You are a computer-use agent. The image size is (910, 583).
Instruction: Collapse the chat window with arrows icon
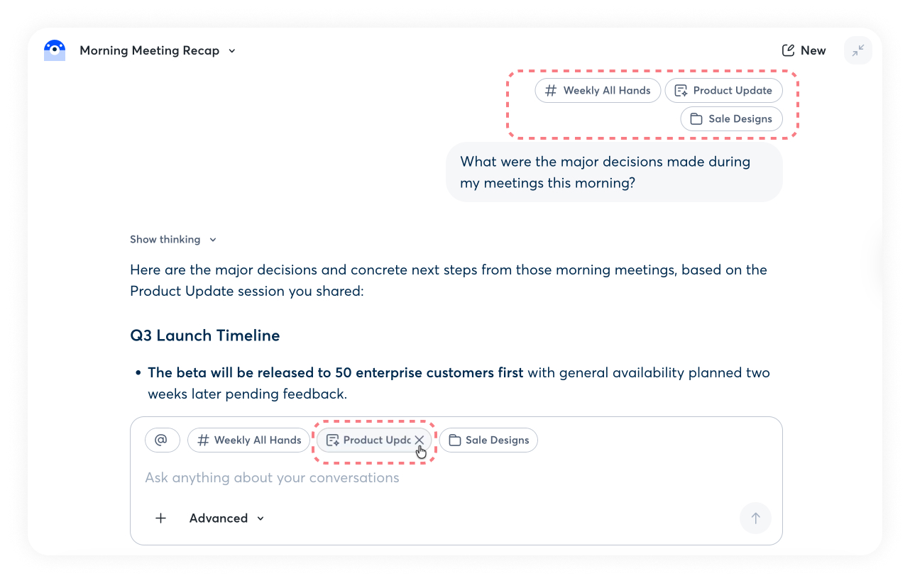point(858,50)
